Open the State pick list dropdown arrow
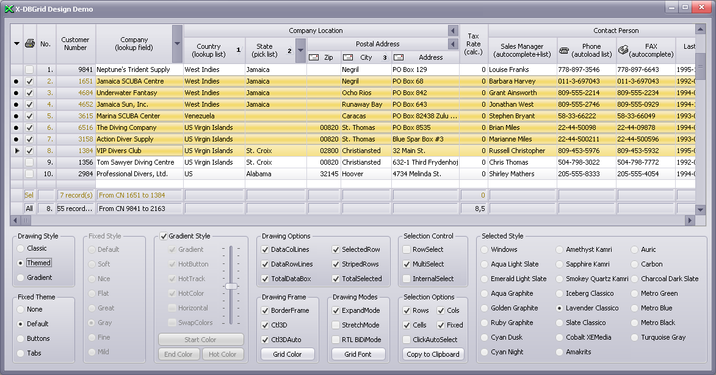Image resolution: width=716 pixels, height=375 pixels. tap(300, 51)
